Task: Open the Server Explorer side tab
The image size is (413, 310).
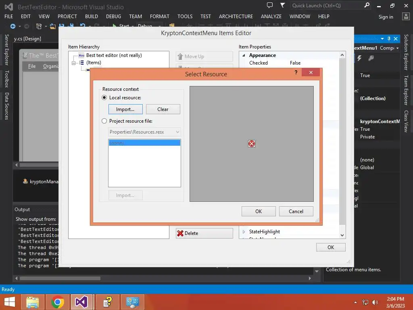Action: [6, 50]
